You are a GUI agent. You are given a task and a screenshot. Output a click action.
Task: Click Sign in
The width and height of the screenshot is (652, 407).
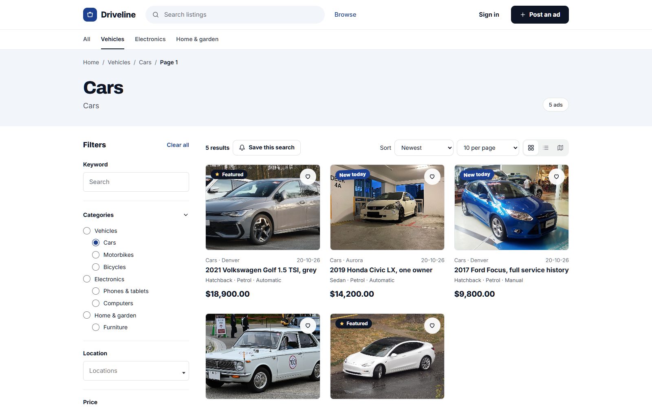click(489, 15)
